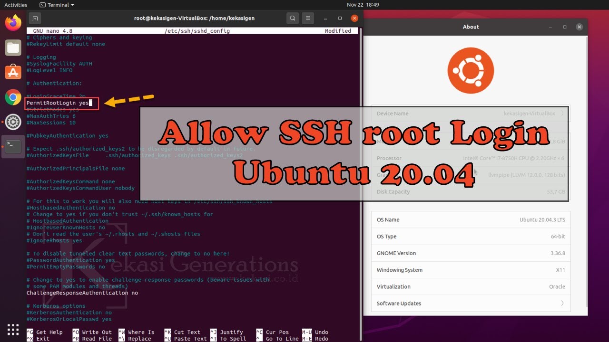The width and height of the screenshot is (609, 342).
Task: Click the Disk Capacity row
Action: pyautogui.click(x=471, y=191)
